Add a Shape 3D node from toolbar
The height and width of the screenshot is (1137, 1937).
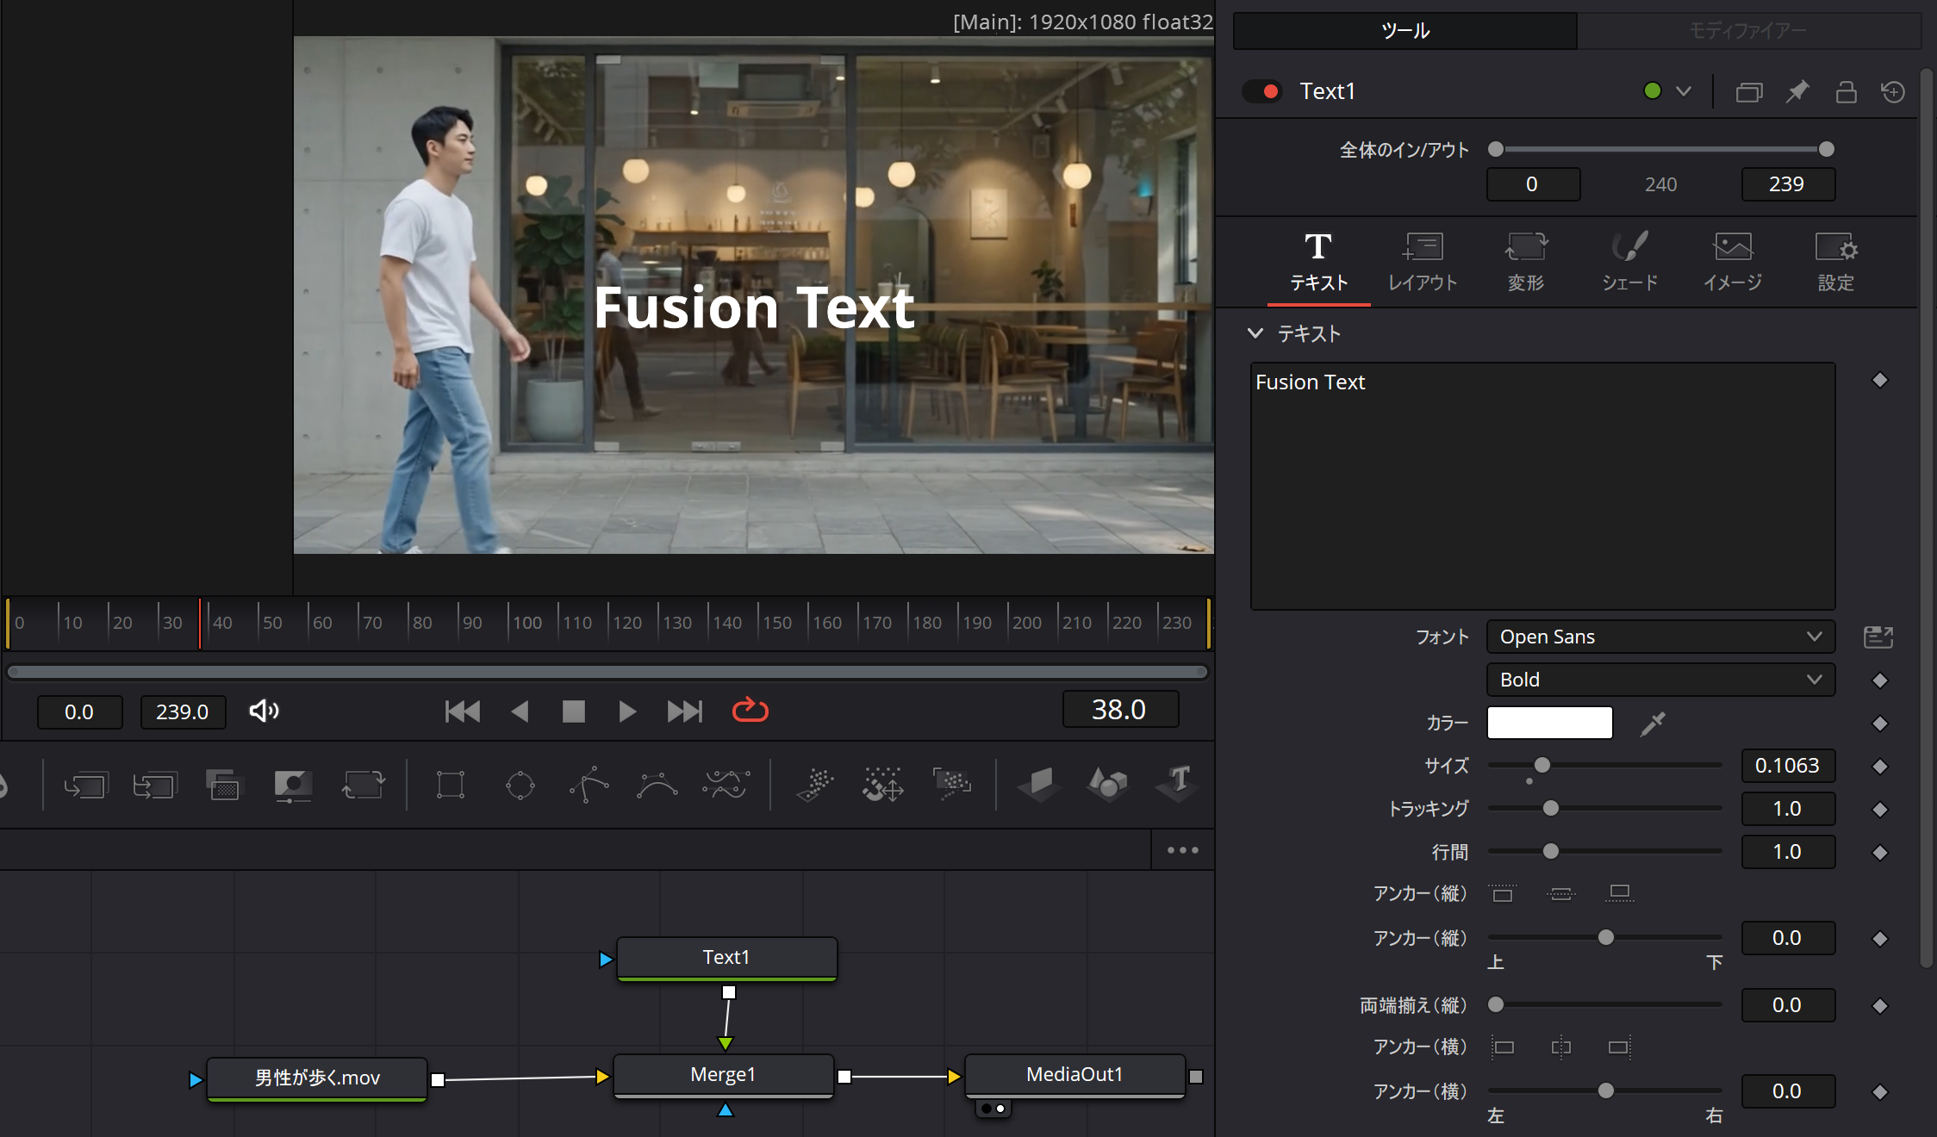[x=1107, y=785]
